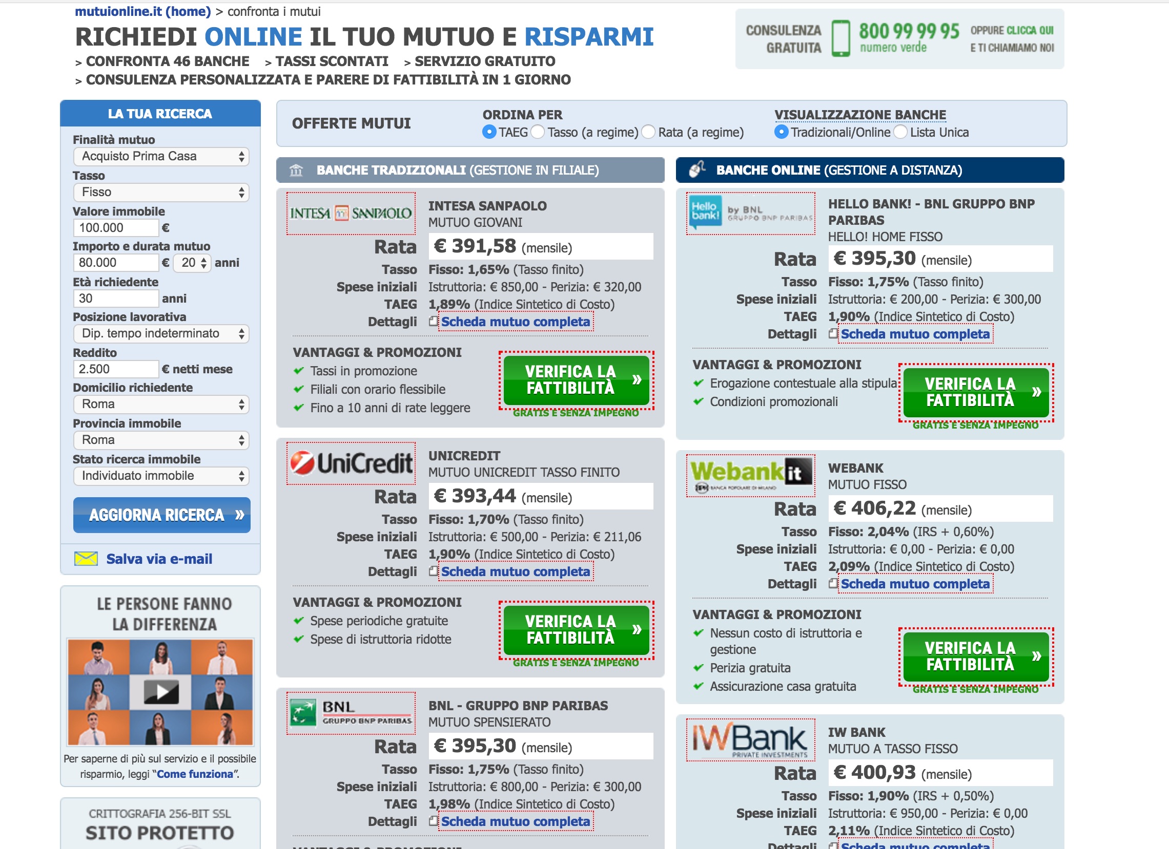Click the Intesa Sanpaolo bank logo

[351, 213]
